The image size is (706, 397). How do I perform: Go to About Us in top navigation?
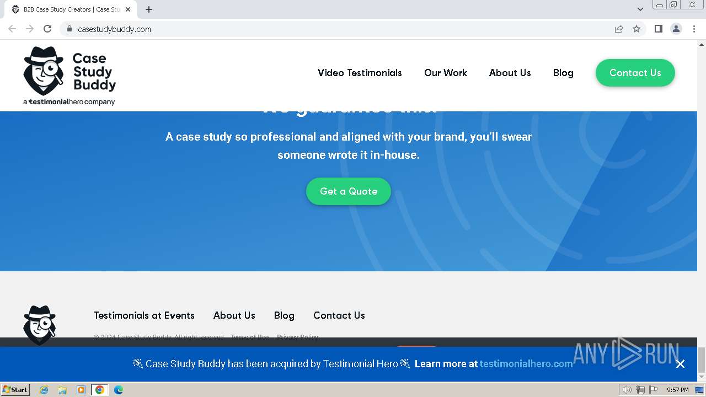pos(510,73)
